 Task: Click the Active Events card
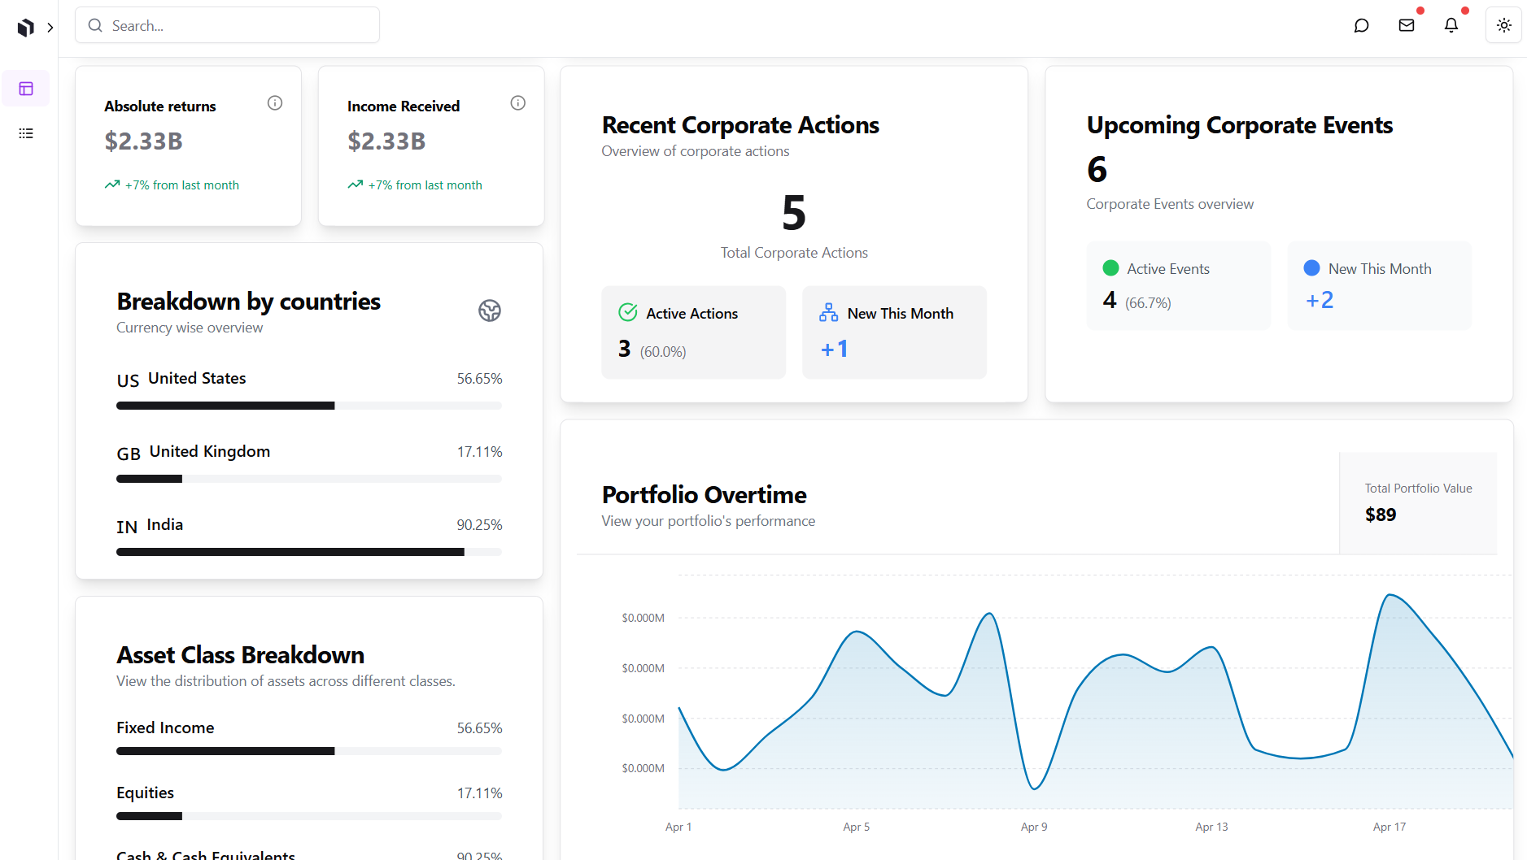click(x=1177, y=285)
